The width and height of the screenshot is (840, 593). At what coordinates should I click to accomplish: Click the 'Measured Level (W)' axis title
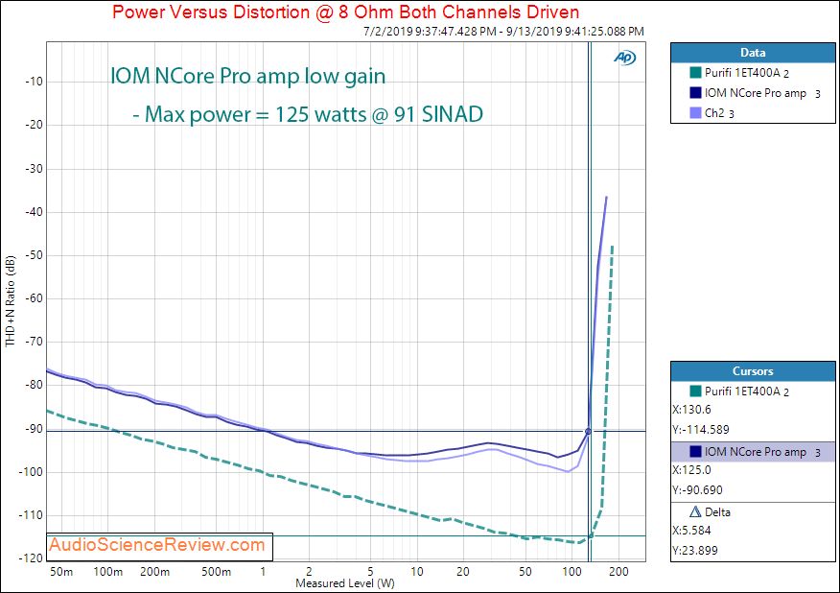tap(345, 583)
